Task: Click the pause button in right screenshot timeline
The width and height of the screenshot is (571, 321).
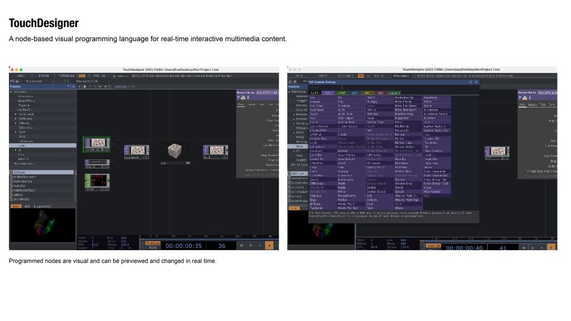Action: [533, 247]
